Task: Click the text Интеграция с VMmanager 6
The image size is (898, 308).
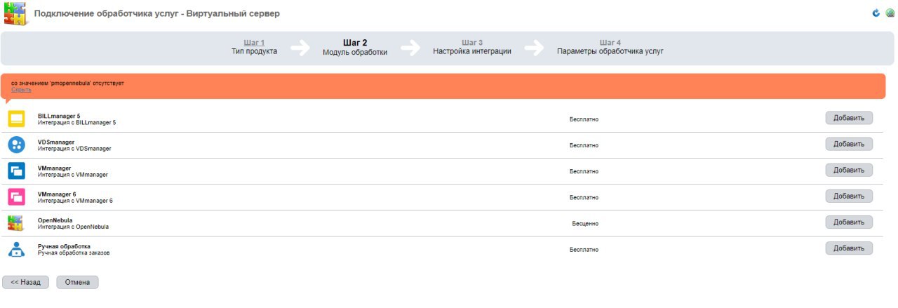Action: (75, 201)
